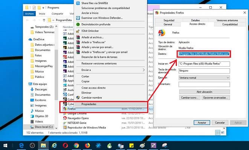Click the Cambiar icono button
249x150 pixels.
190,97
